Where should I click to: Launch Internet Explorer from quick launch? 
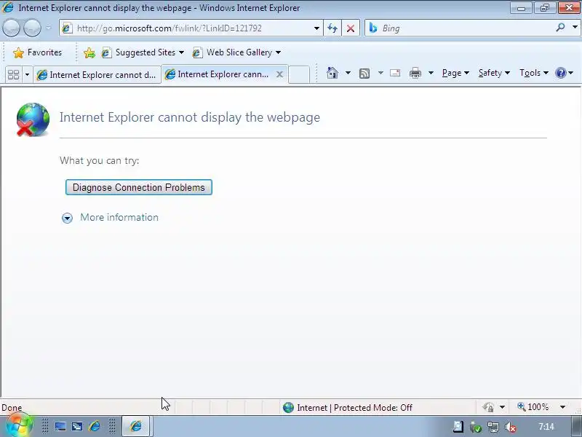(x=95, y=426)
